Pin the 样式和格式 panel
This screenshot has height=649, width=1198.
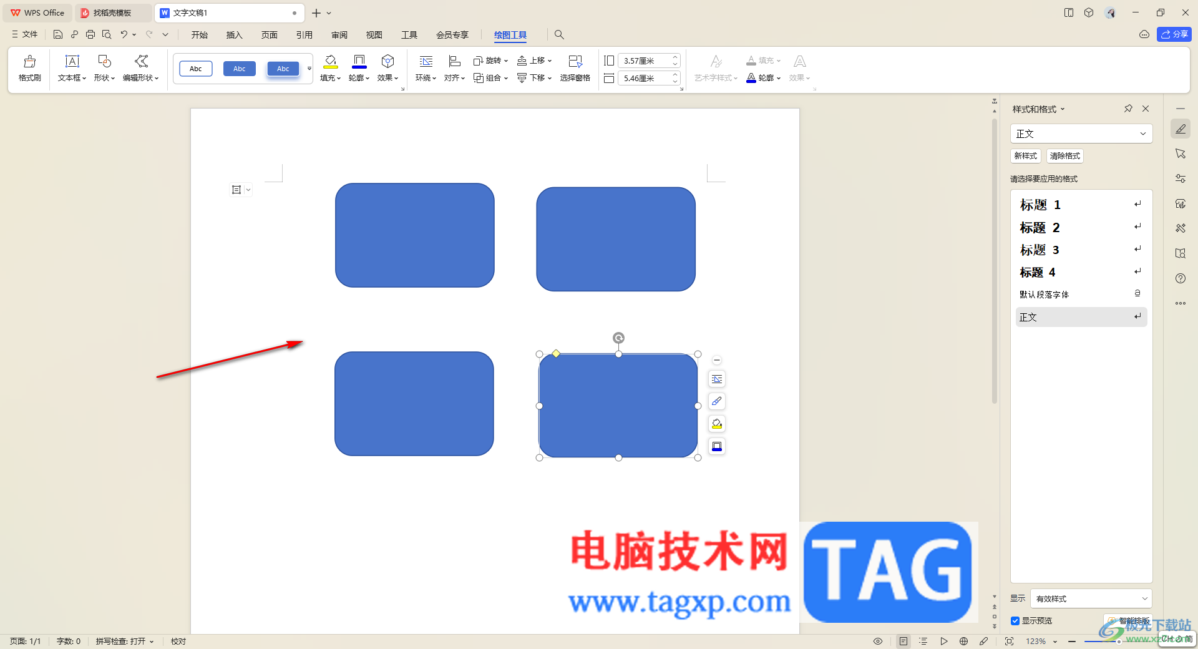click(1128, 109)
